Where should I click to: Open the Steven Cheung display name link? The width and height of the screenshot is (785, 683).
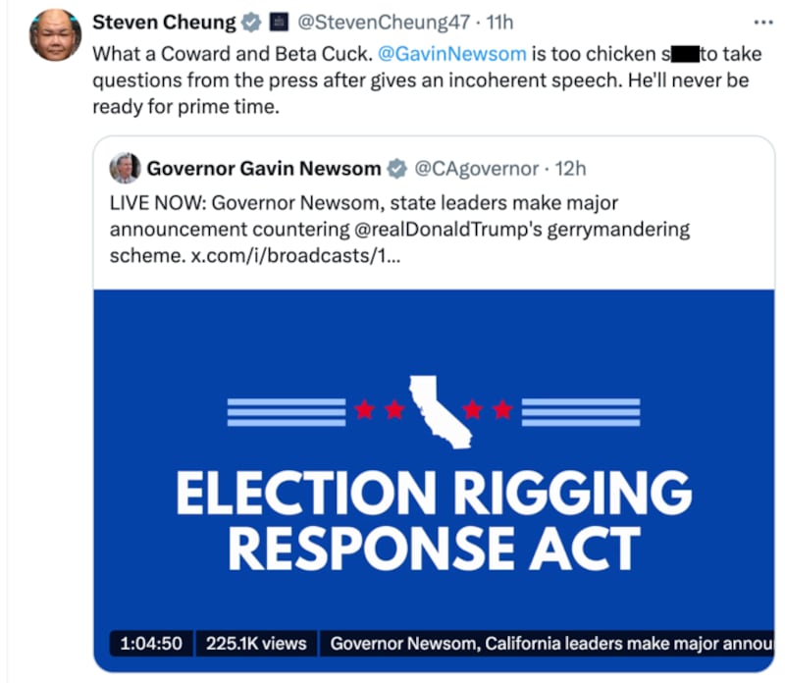tap(164, 22)
